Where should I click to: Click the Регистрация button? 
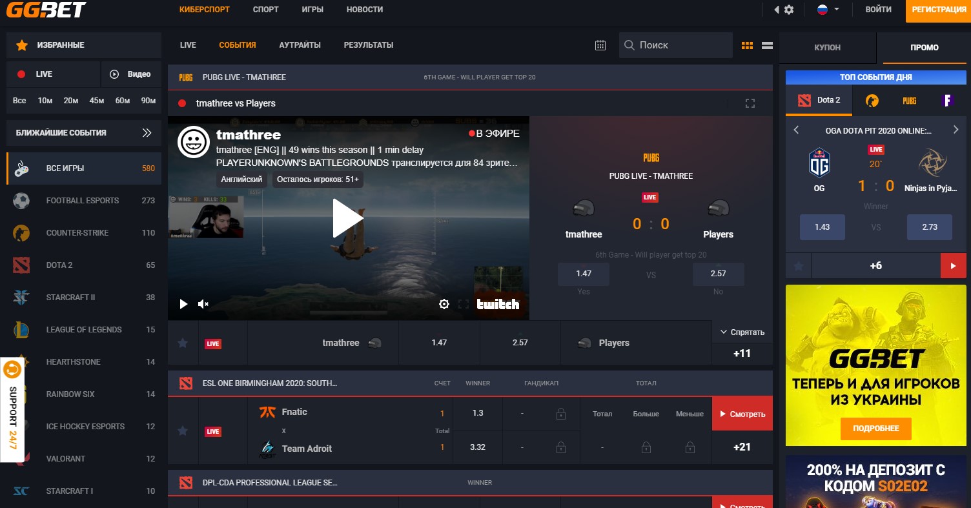coord(938,10)
